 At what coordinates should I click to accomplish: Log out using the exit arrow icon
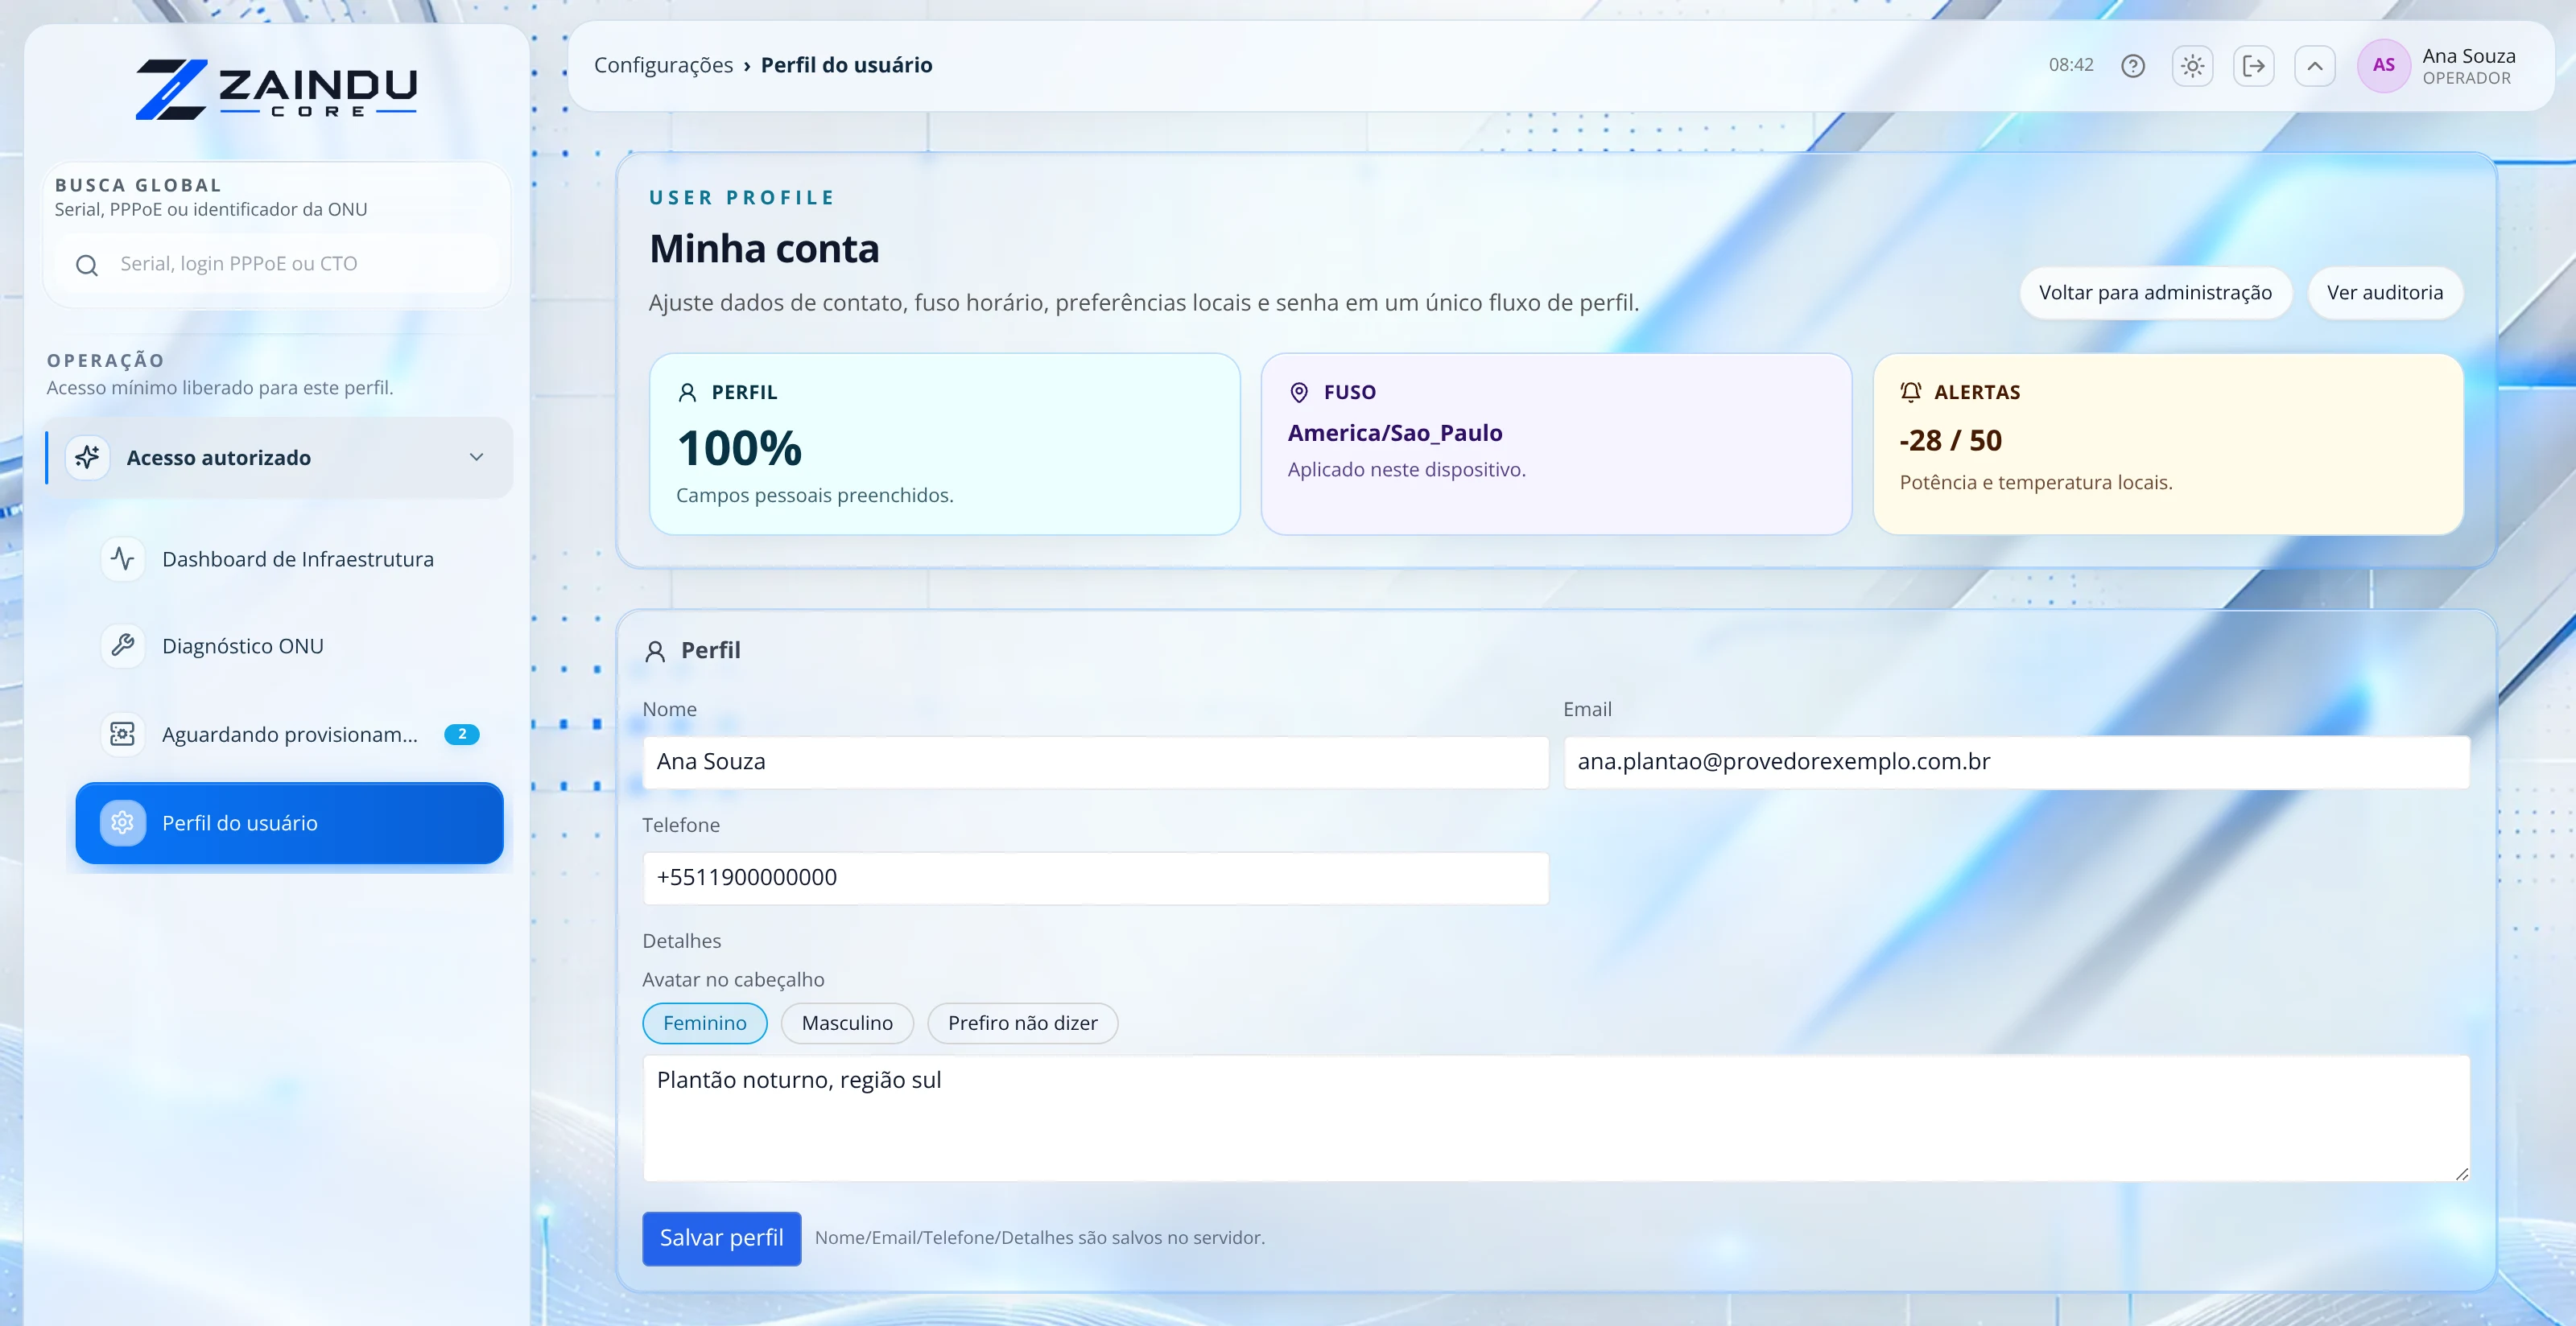[x=2254, y=66]
